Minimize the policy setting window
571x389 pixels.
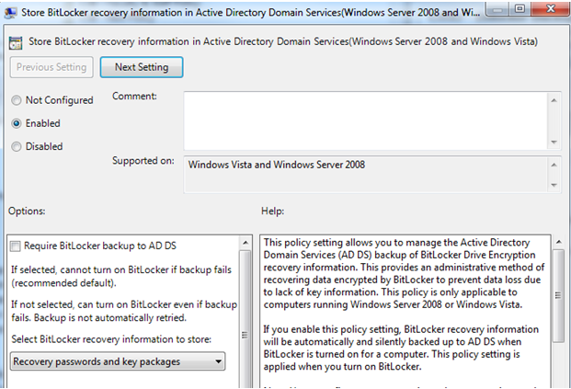[498, 8]
